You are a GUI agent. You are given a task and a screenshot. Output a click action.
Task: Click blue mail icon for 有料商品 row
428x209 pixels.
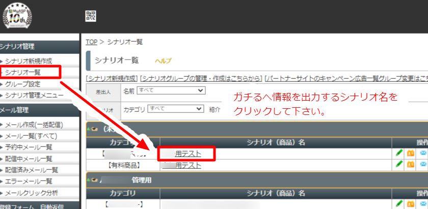point(423,164)
